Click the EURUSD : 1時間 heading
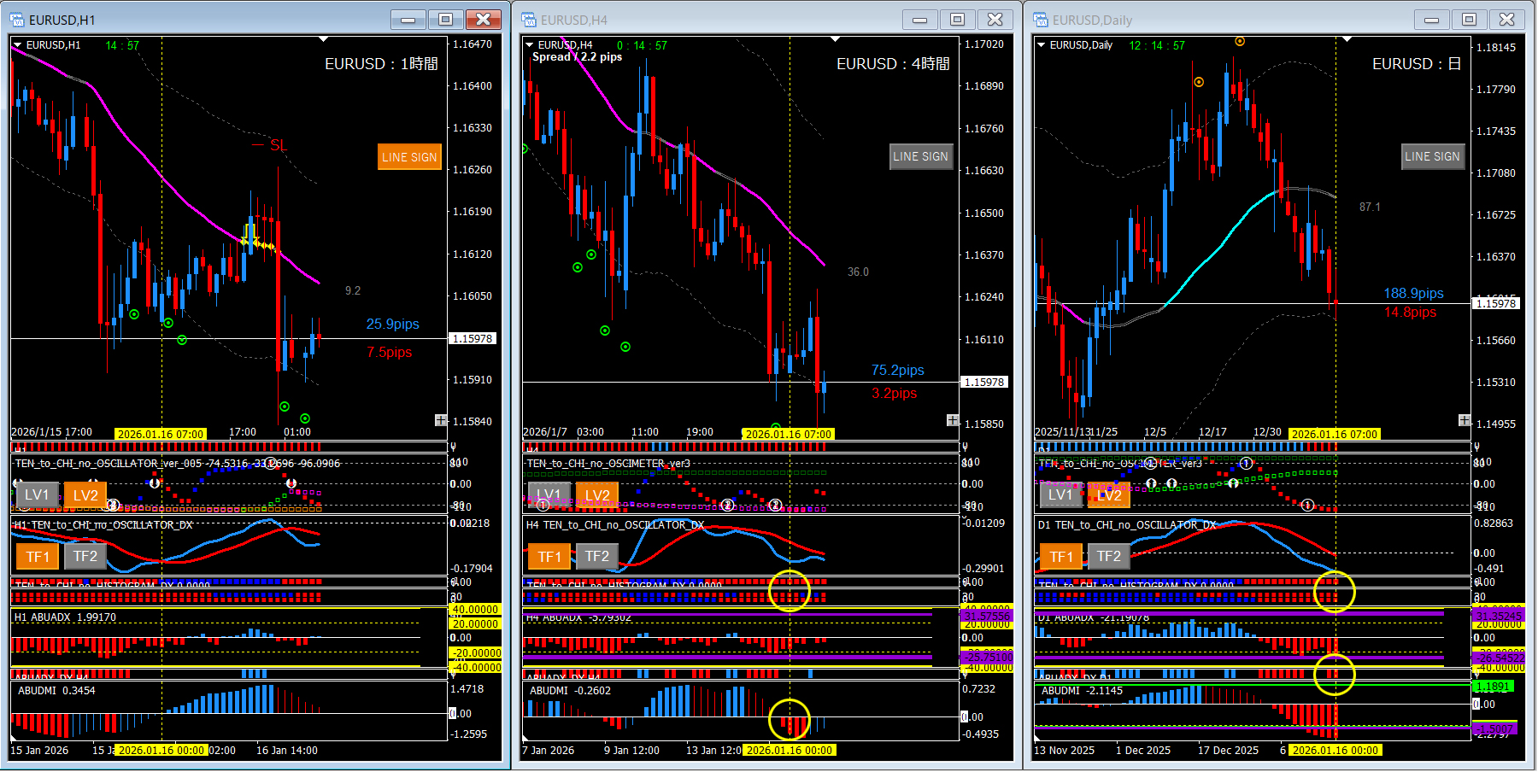This screenshot has height=772, width=1538. coord(381,64)
